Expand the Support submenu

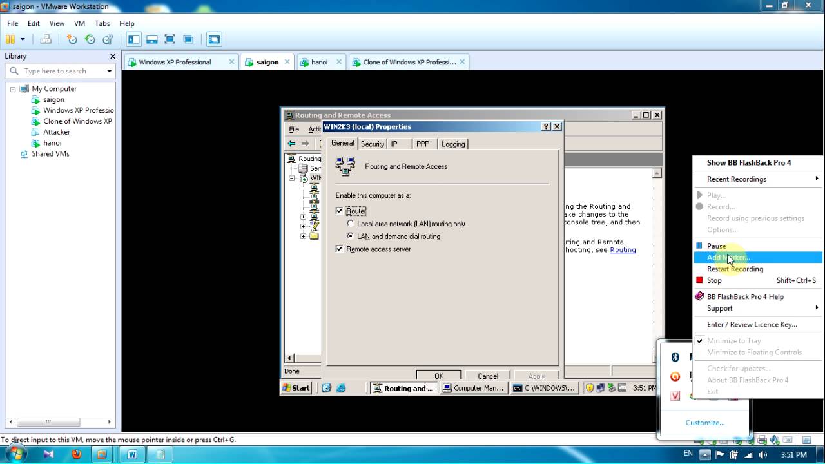click(758, 308)
